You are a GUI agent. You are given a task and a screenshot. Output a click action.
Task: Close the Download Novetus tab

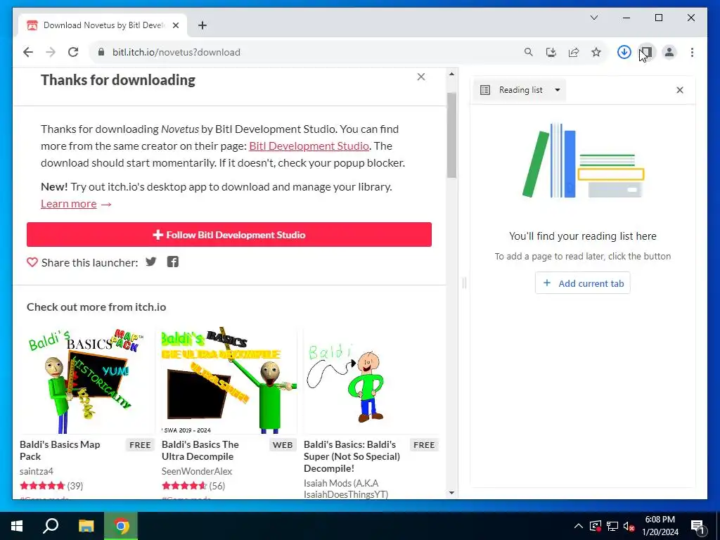click(175, 25)
